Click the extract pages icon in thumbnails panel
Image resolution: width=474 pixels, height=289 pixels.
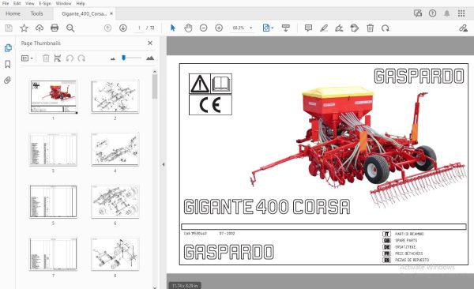58,58
